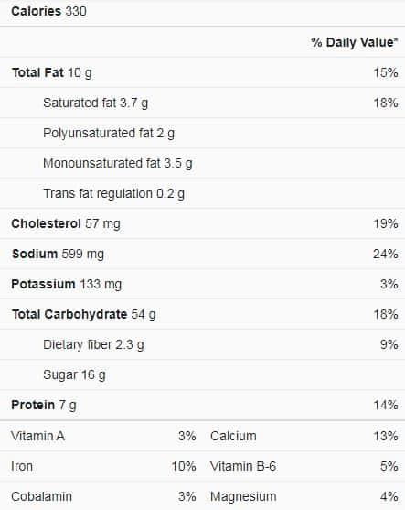The width and height of the screenshot is (405, 510).
Task: Select the Calcium 13% value
Action: 386,436
